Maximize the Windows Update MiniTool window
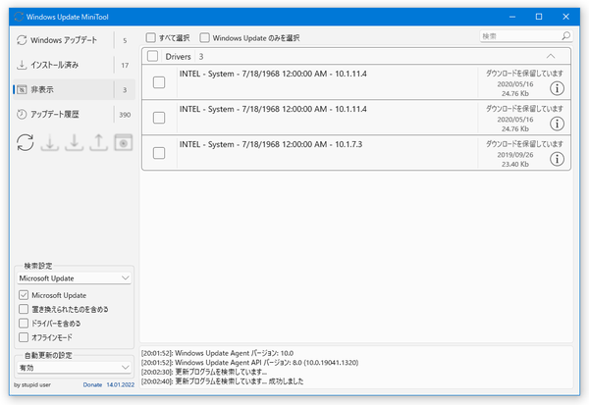Screen dimensions: 589x405 point(539,17)
